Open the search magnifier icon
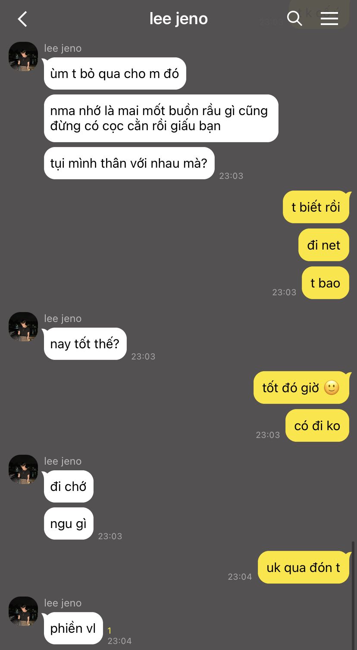The width and height of the screenshot is (357, 650). click(294, 19)
